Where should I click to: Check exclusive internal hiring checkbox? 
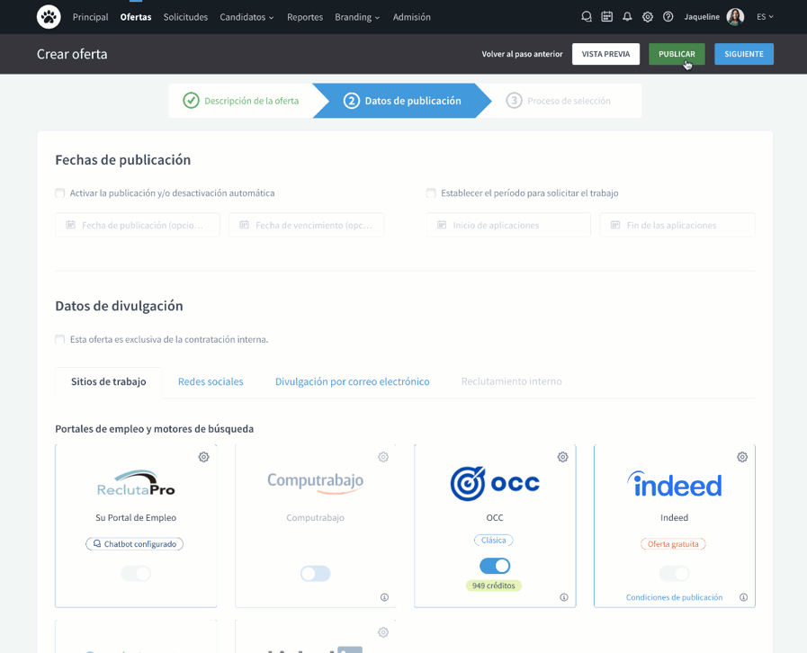60,339
